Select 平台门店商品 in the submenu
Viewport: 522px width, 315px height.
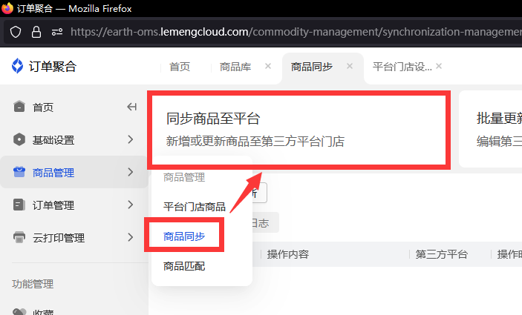click(x=195, y=207)
